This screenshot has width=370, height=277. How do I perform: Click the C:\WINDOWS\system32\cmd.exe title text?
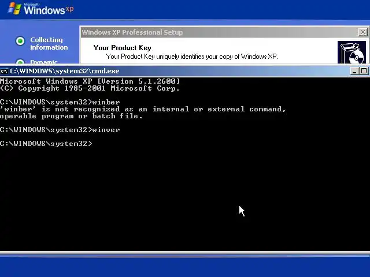[65, 71]
